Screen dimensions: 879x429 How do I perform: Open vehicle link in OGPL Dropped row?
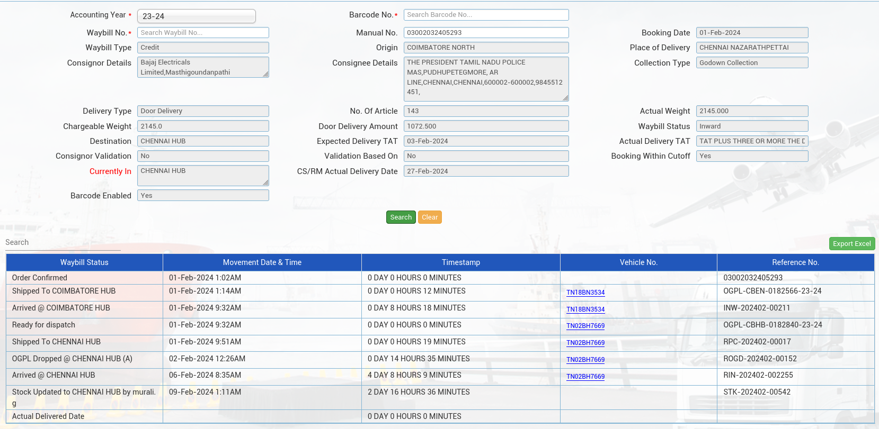585,360
